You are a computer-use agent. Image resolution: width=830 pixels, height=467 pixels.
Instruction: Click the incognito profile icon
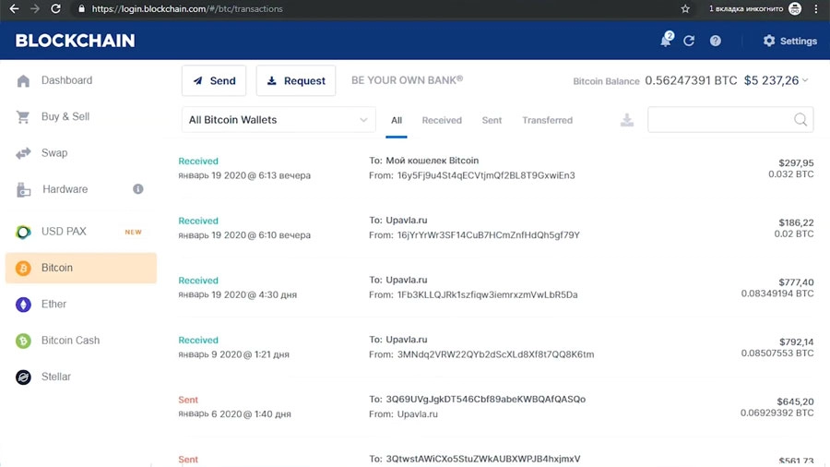tap(795, 8)
